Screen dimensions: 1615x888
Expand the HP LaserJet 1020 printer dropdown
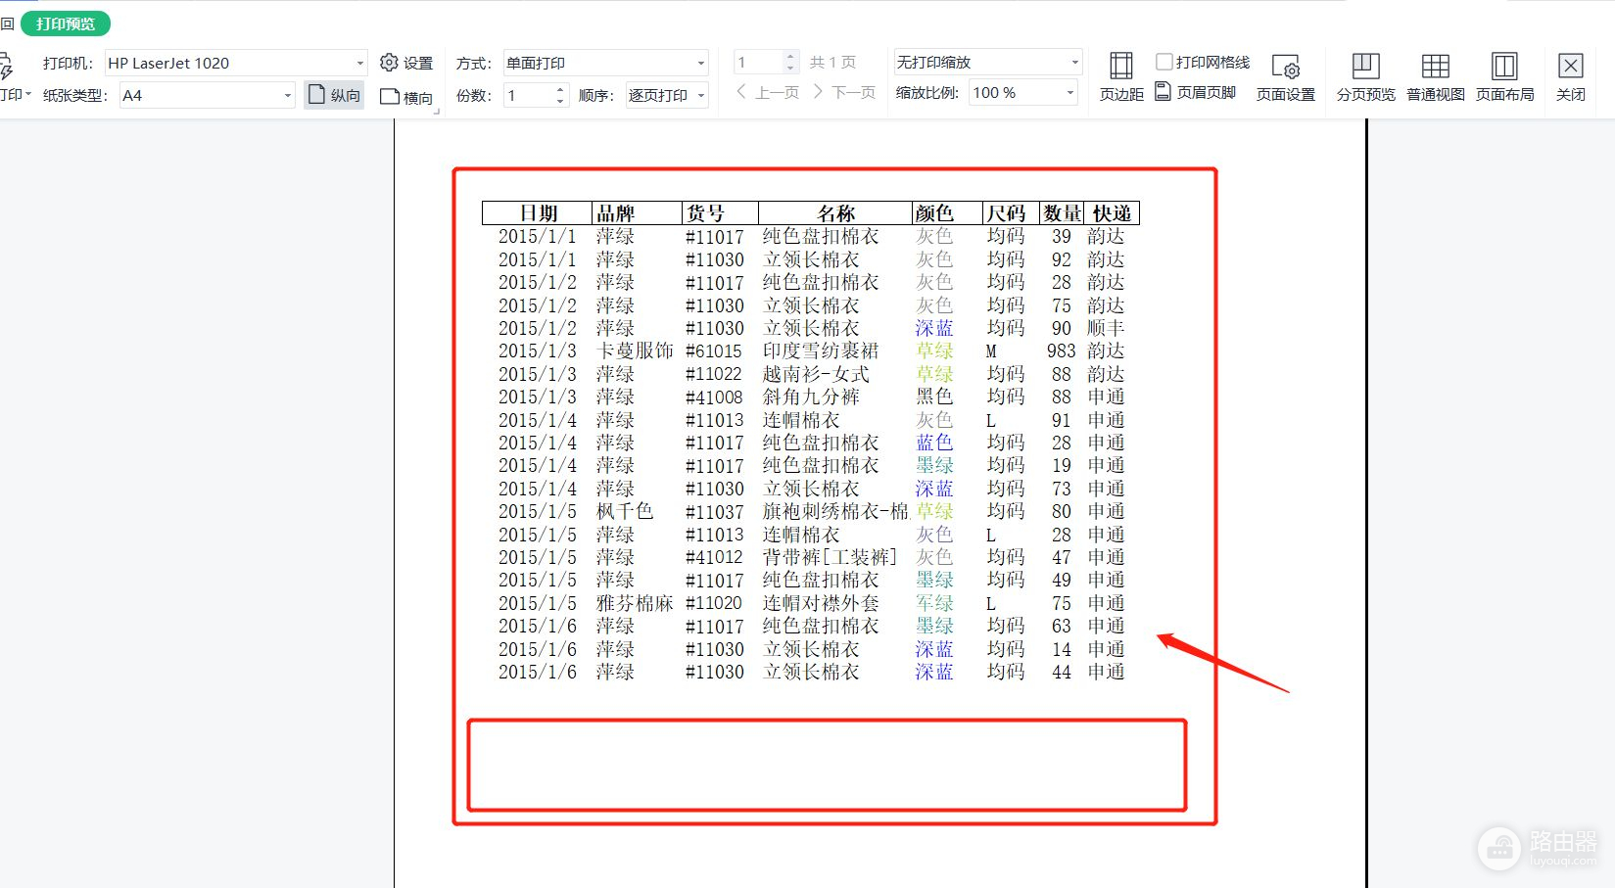click(x=359, y=63)
